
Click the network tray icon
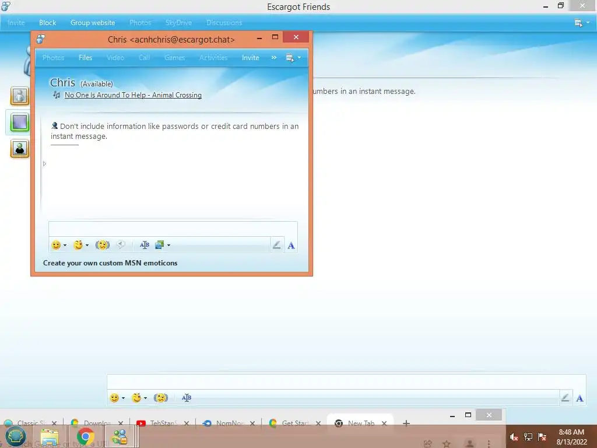coord(528,437)
